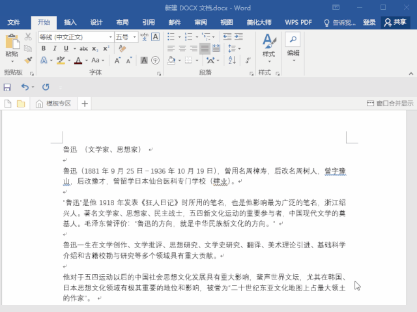Redo the last action
Image resolution: width=417 pixels, height=312 pixels.
click(x=46, y=87)
